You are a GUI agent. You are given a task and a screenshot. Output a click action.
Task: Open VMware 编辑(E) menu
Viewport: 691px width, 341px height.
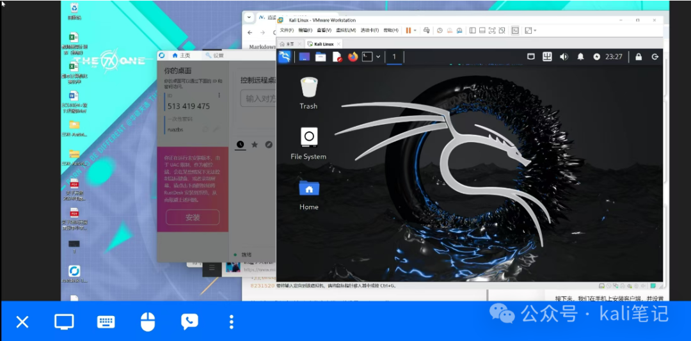pyautogui.click(x=305, y=31)
